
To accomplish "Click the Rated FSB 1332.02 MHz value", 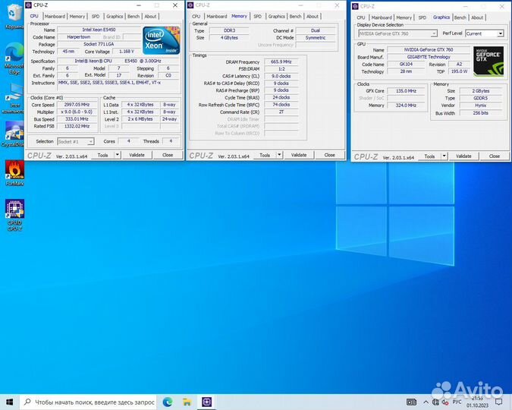I will [77, 126].
